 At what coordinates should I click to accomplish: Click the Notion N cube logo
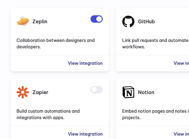pyautogui.click(x=128, y=92)
